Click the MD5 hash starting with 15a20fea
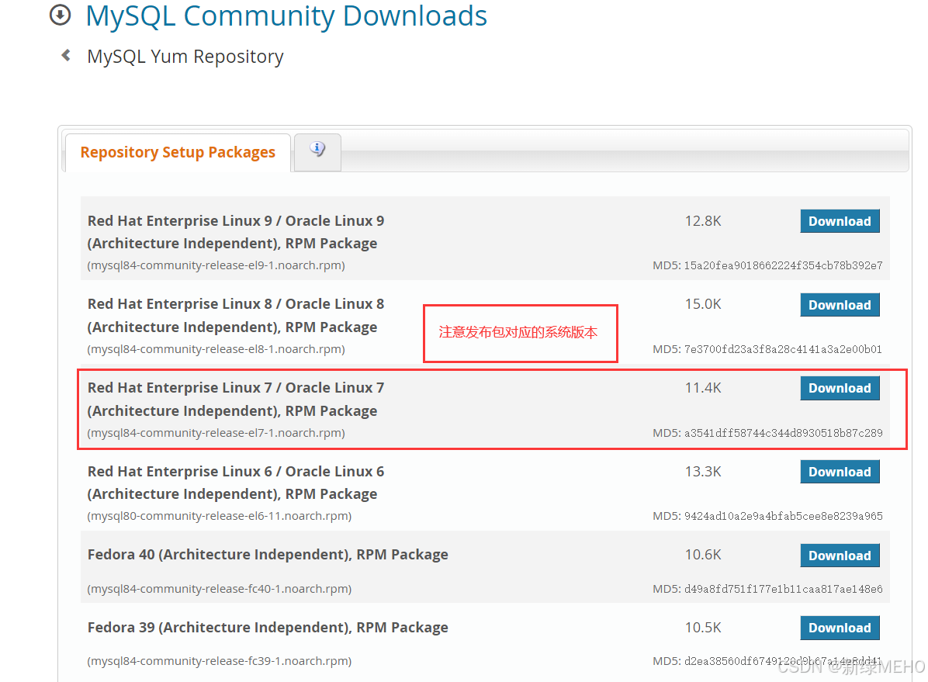 pyautogui.click(x=783, y=265)
